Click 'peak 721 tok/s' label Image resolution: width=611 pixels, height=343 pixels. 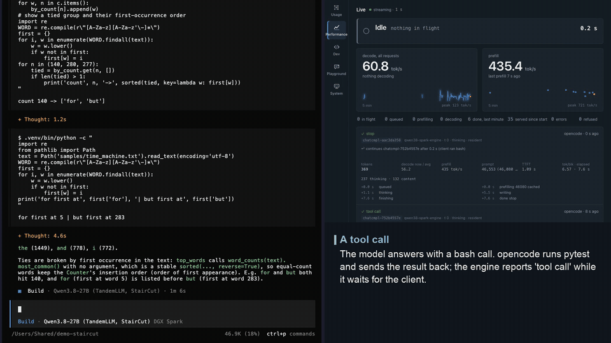pos(582,105)
